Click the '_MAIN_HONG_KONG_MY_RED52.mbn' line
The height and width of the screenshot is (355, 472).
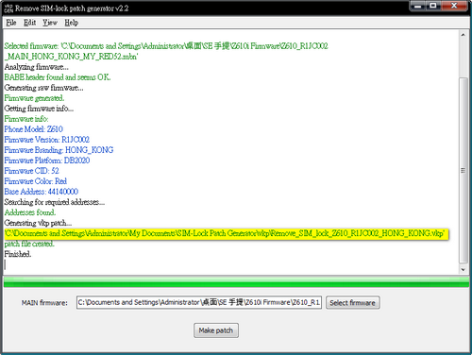tap(71, 57)
